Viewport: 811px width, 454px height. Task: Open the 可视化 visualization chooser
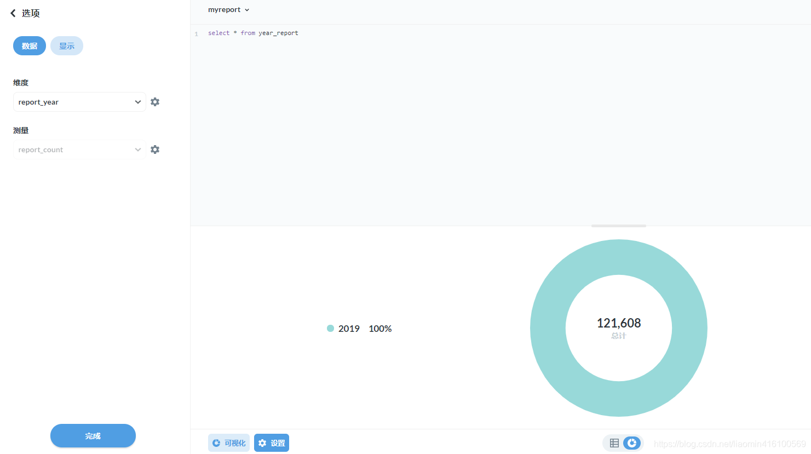[229, 443]
